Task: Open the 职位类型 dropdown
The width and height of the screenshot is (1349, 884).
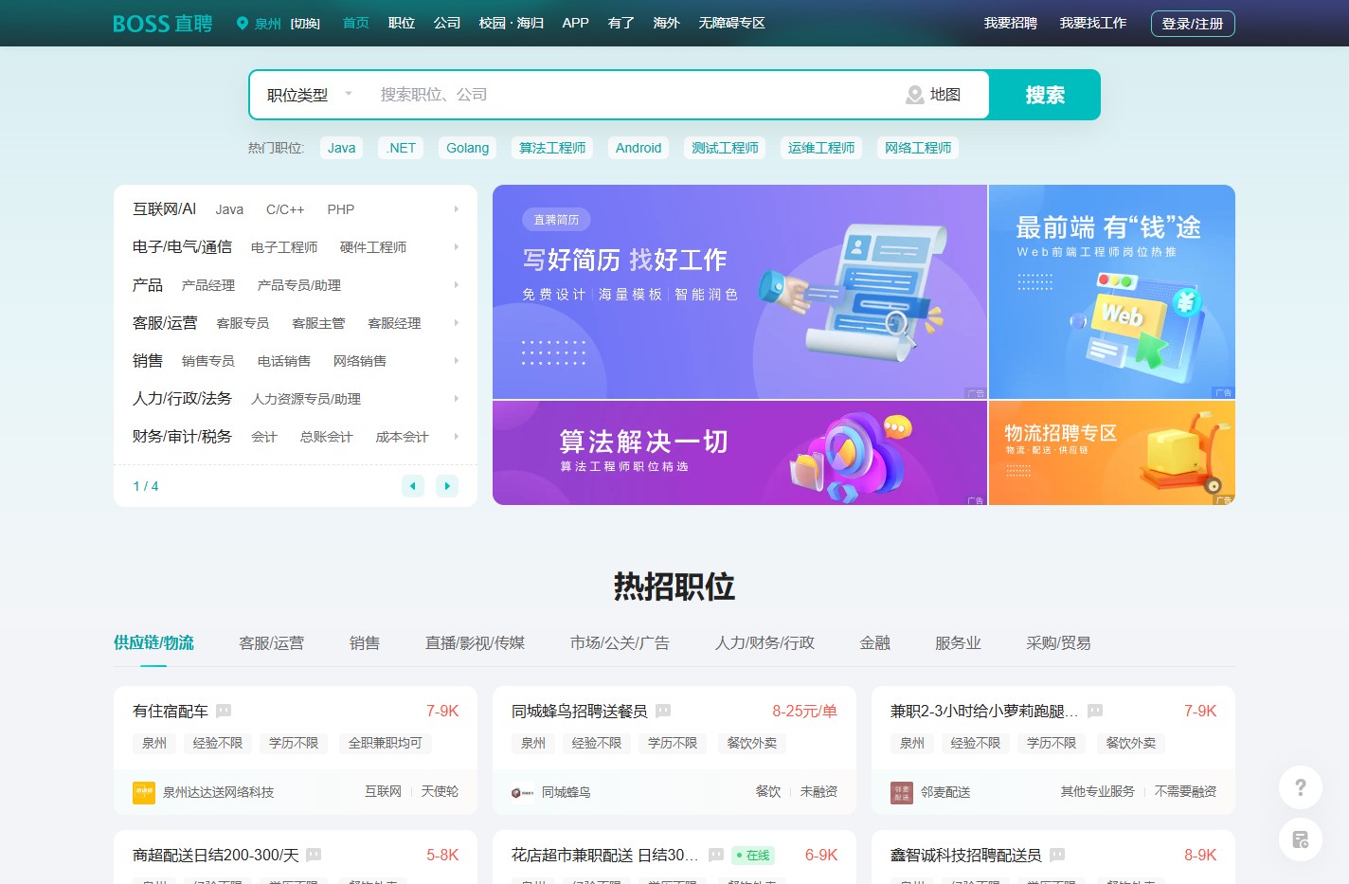Action: pos(309,95)
